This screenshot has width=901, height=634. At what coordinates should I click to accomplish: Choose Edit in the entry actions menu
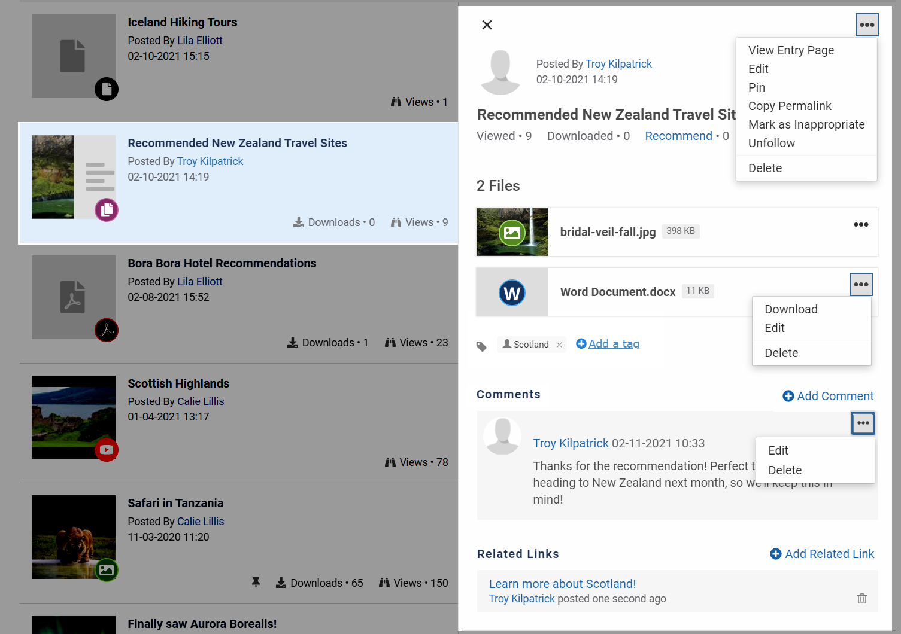coord(758,69)
